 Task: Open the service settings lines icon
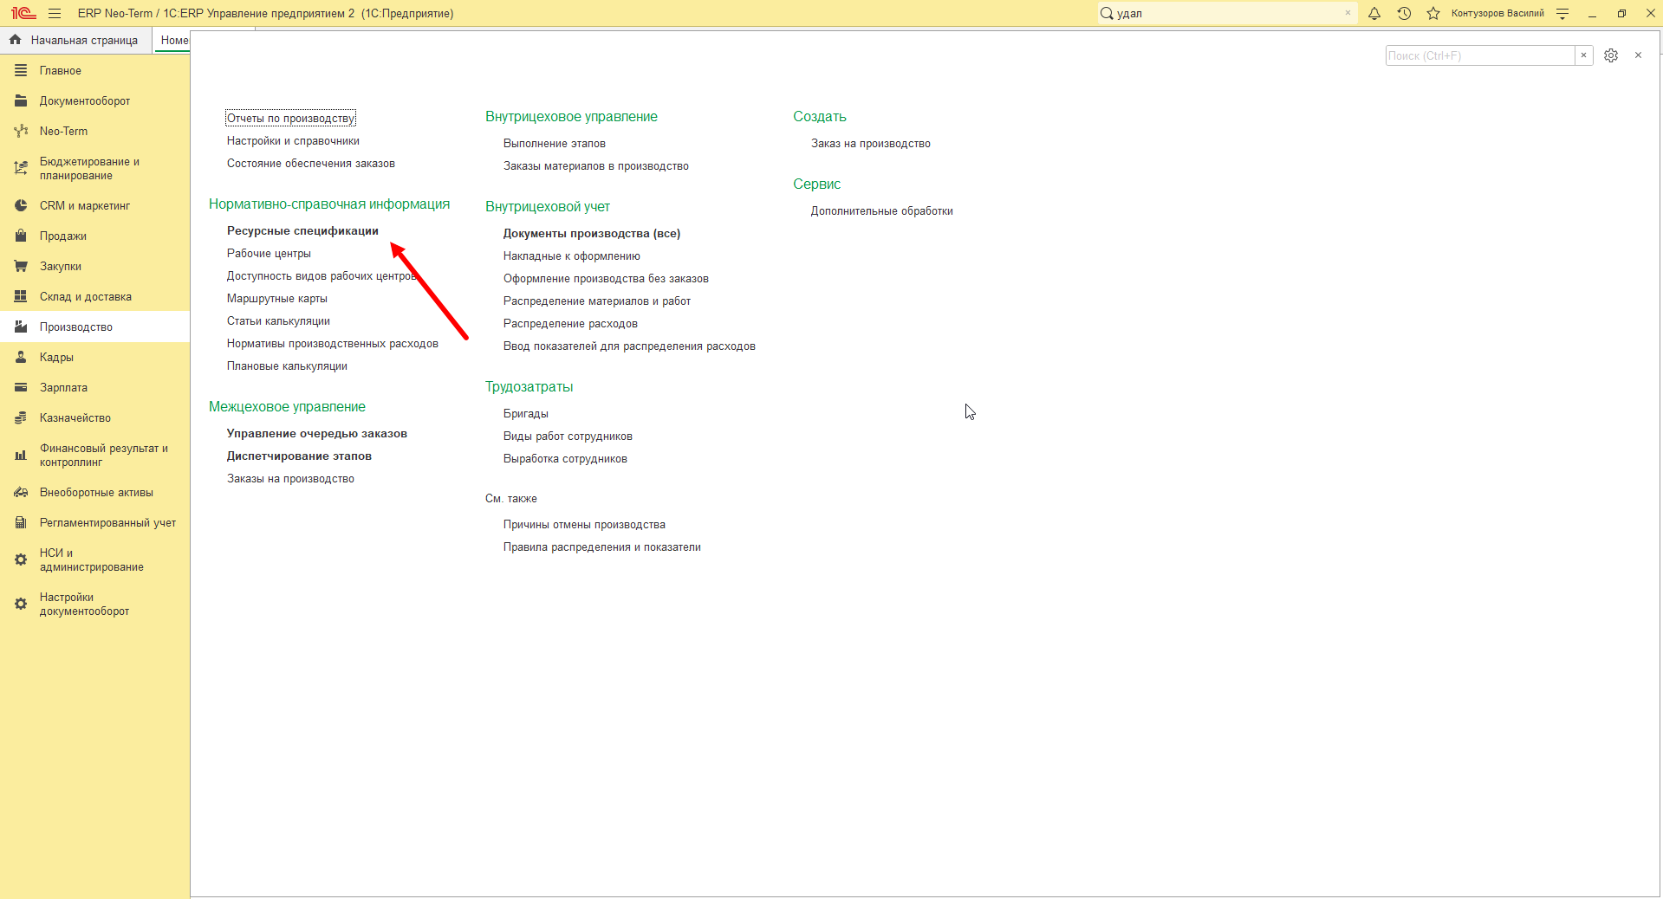[1562, 13]
